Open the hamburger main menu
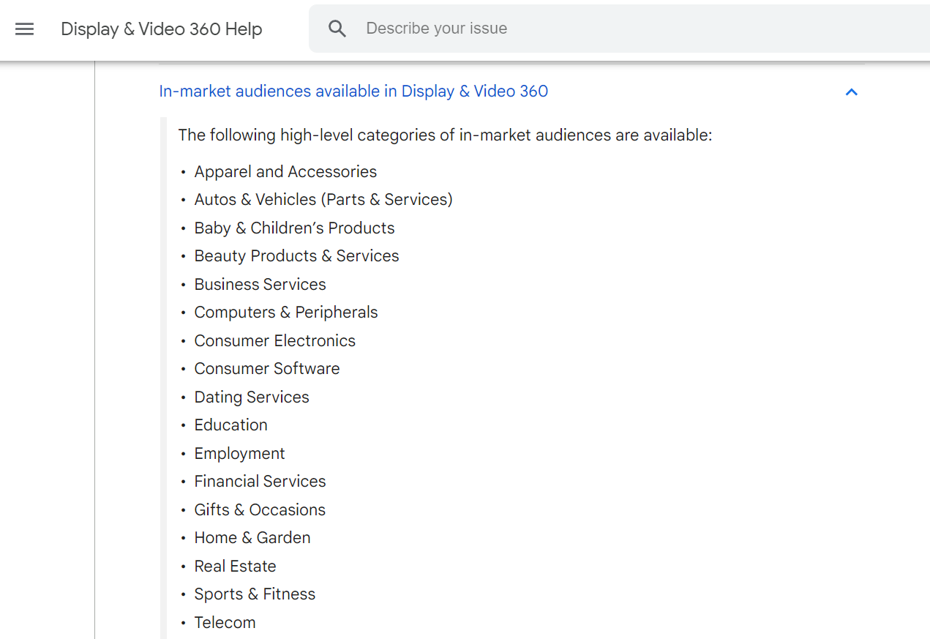The image size is (930, 639). [x=25, y=29]
